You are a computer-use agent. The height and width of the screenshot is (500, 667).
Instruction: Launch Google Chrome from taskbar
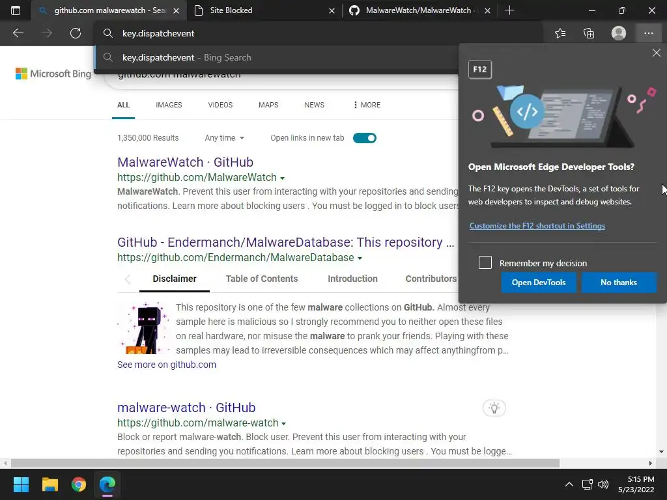point(79,484)
